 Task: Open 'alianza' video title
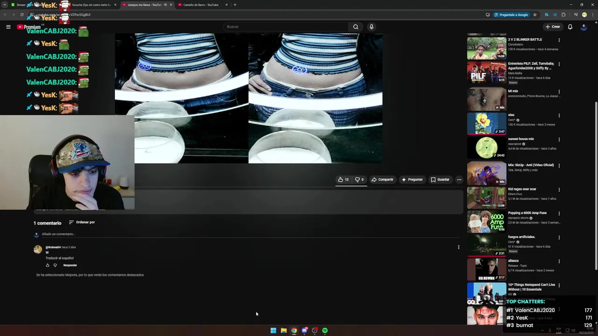513,261
